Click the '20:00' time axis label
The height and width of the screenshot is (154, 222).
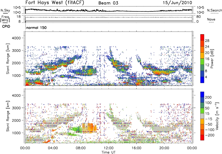coord(164,148)
